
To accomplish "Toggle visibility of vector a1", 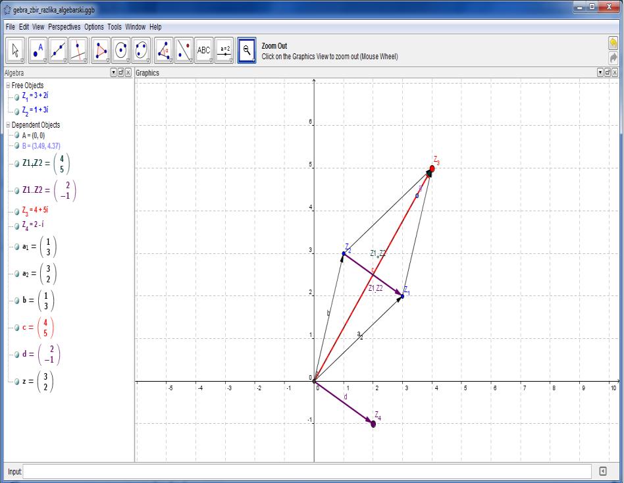I will 16,247.
